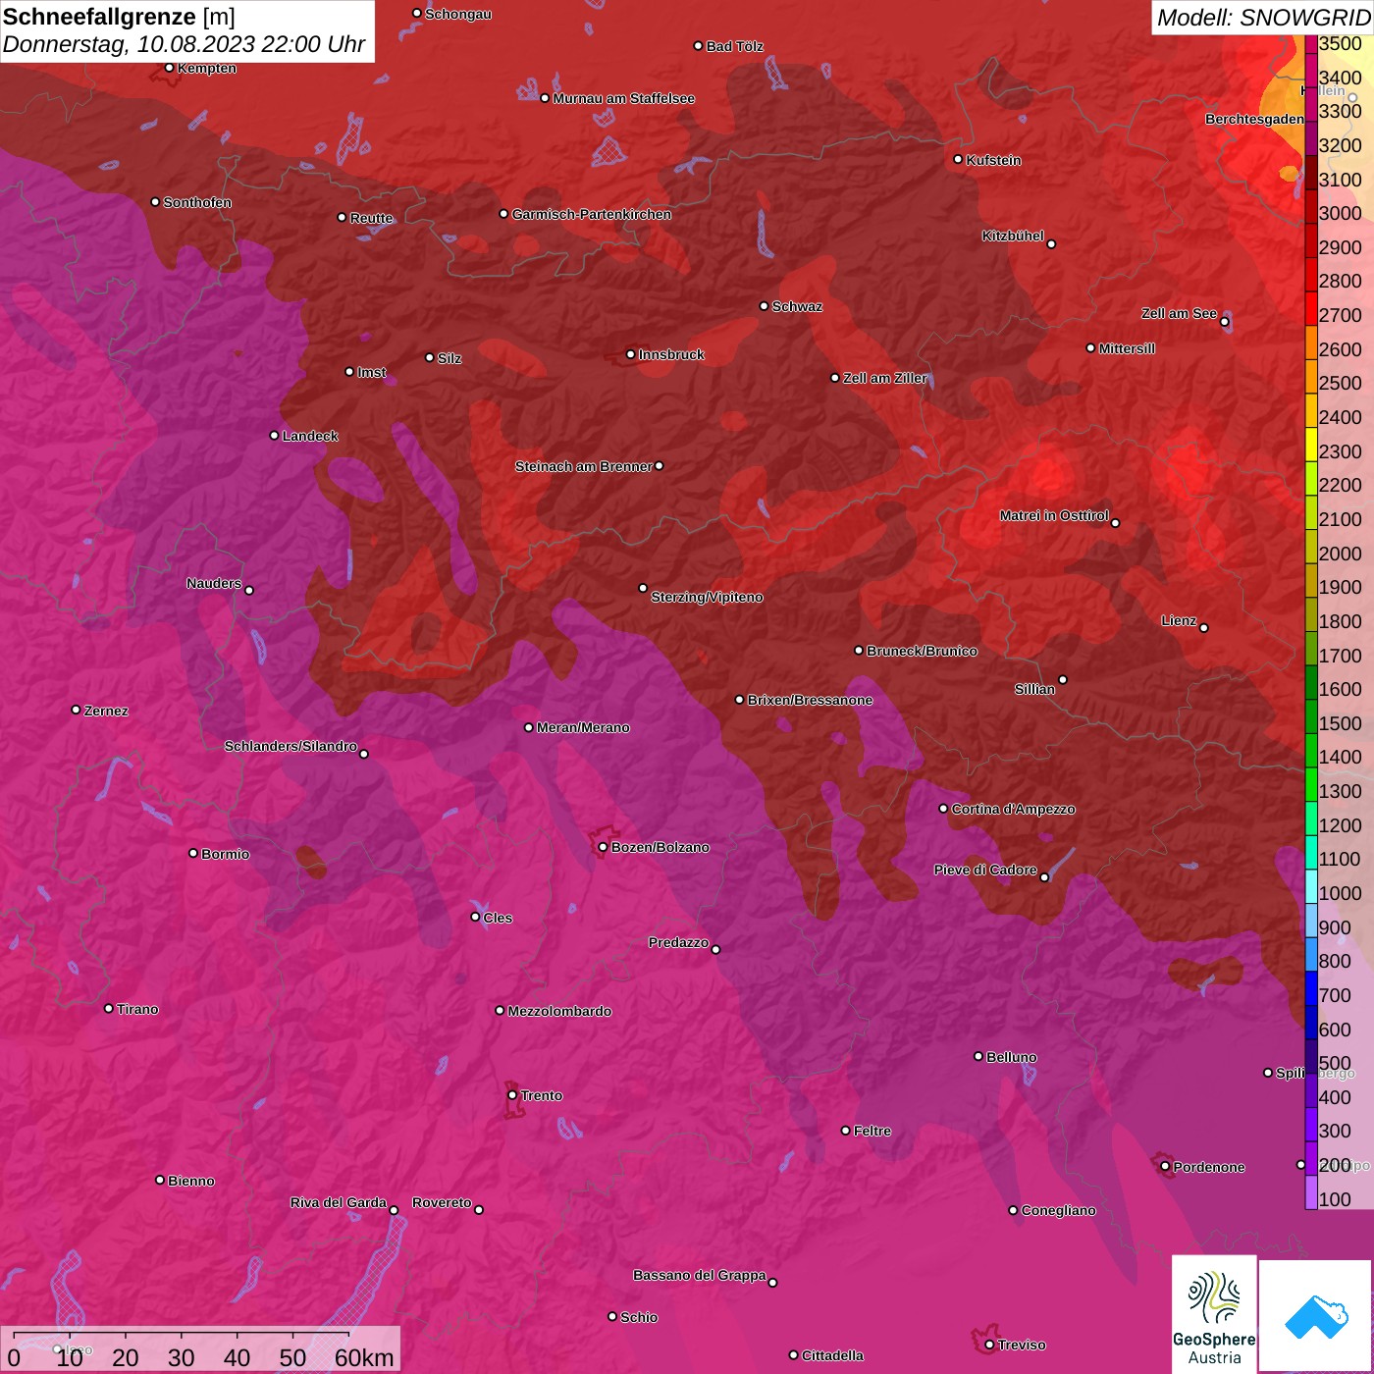Image resolution: width=1374 pixels, height=1374 pixels.
Task: Select the Lienz city marker
Action: [x=1204, y=628]
